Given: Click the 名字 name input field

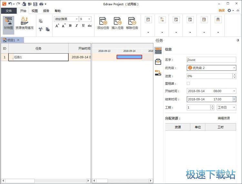Looking at the screenshot, I should pyautogui.click(x=211, y=60).
